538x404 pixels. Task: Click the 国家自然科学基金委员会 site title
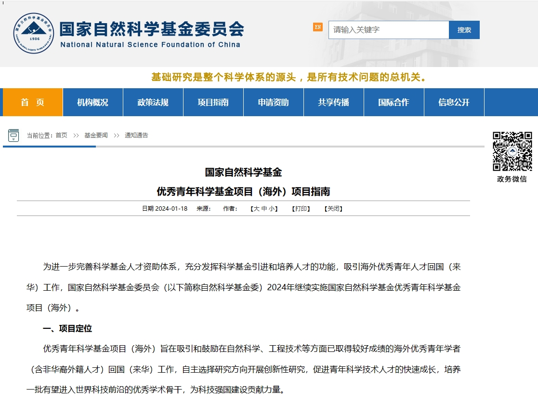tap(152, 29)
